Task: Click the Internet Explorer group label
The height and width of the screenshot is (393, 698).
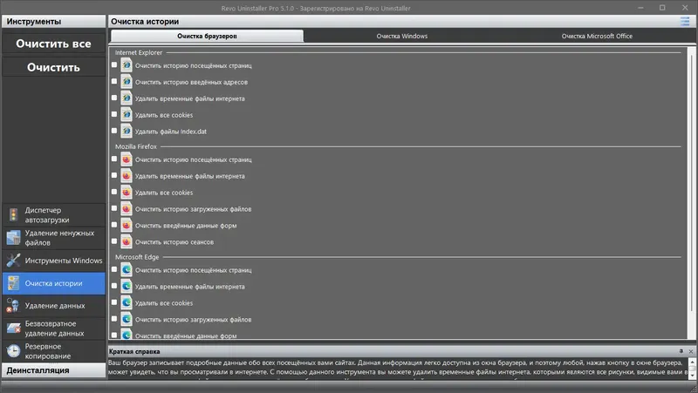Action: (139, 52)
